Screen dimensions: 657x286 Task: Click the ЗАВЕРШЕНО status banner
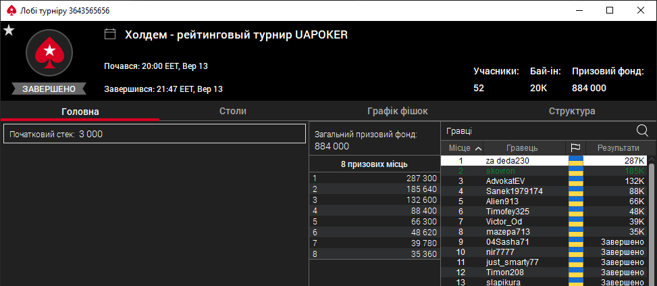point(49,89)
